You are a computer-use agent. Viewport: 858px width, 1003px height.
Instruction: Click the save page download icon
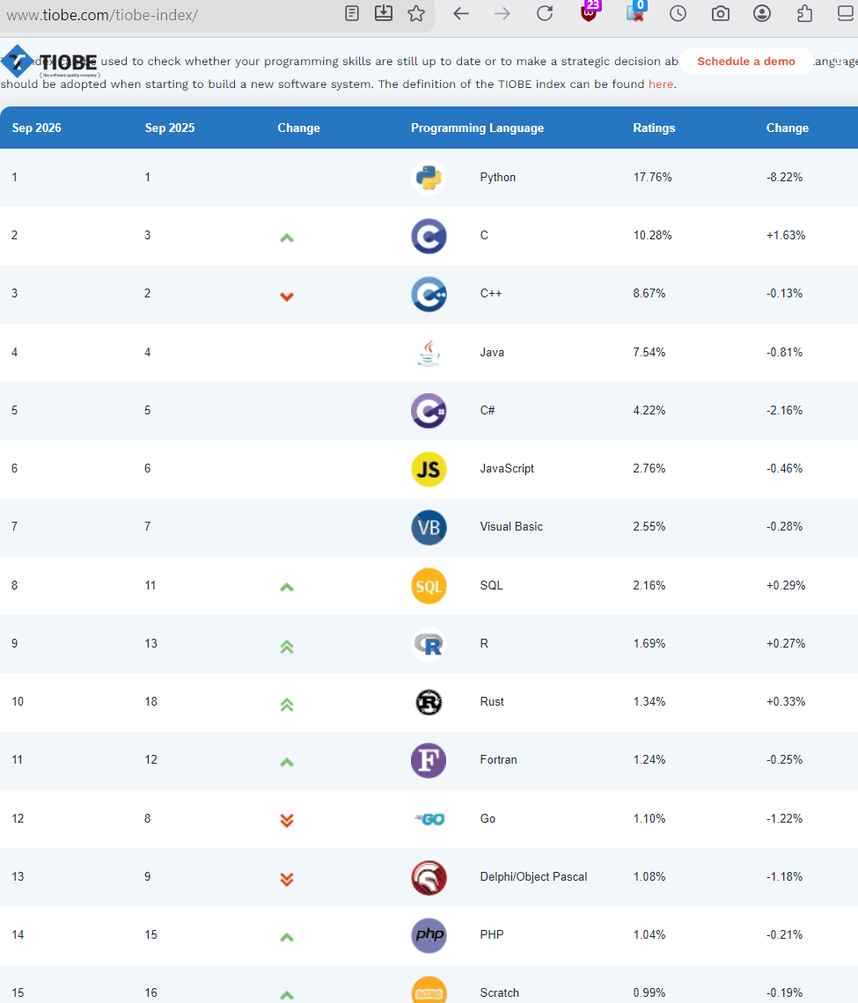[384, 13]
